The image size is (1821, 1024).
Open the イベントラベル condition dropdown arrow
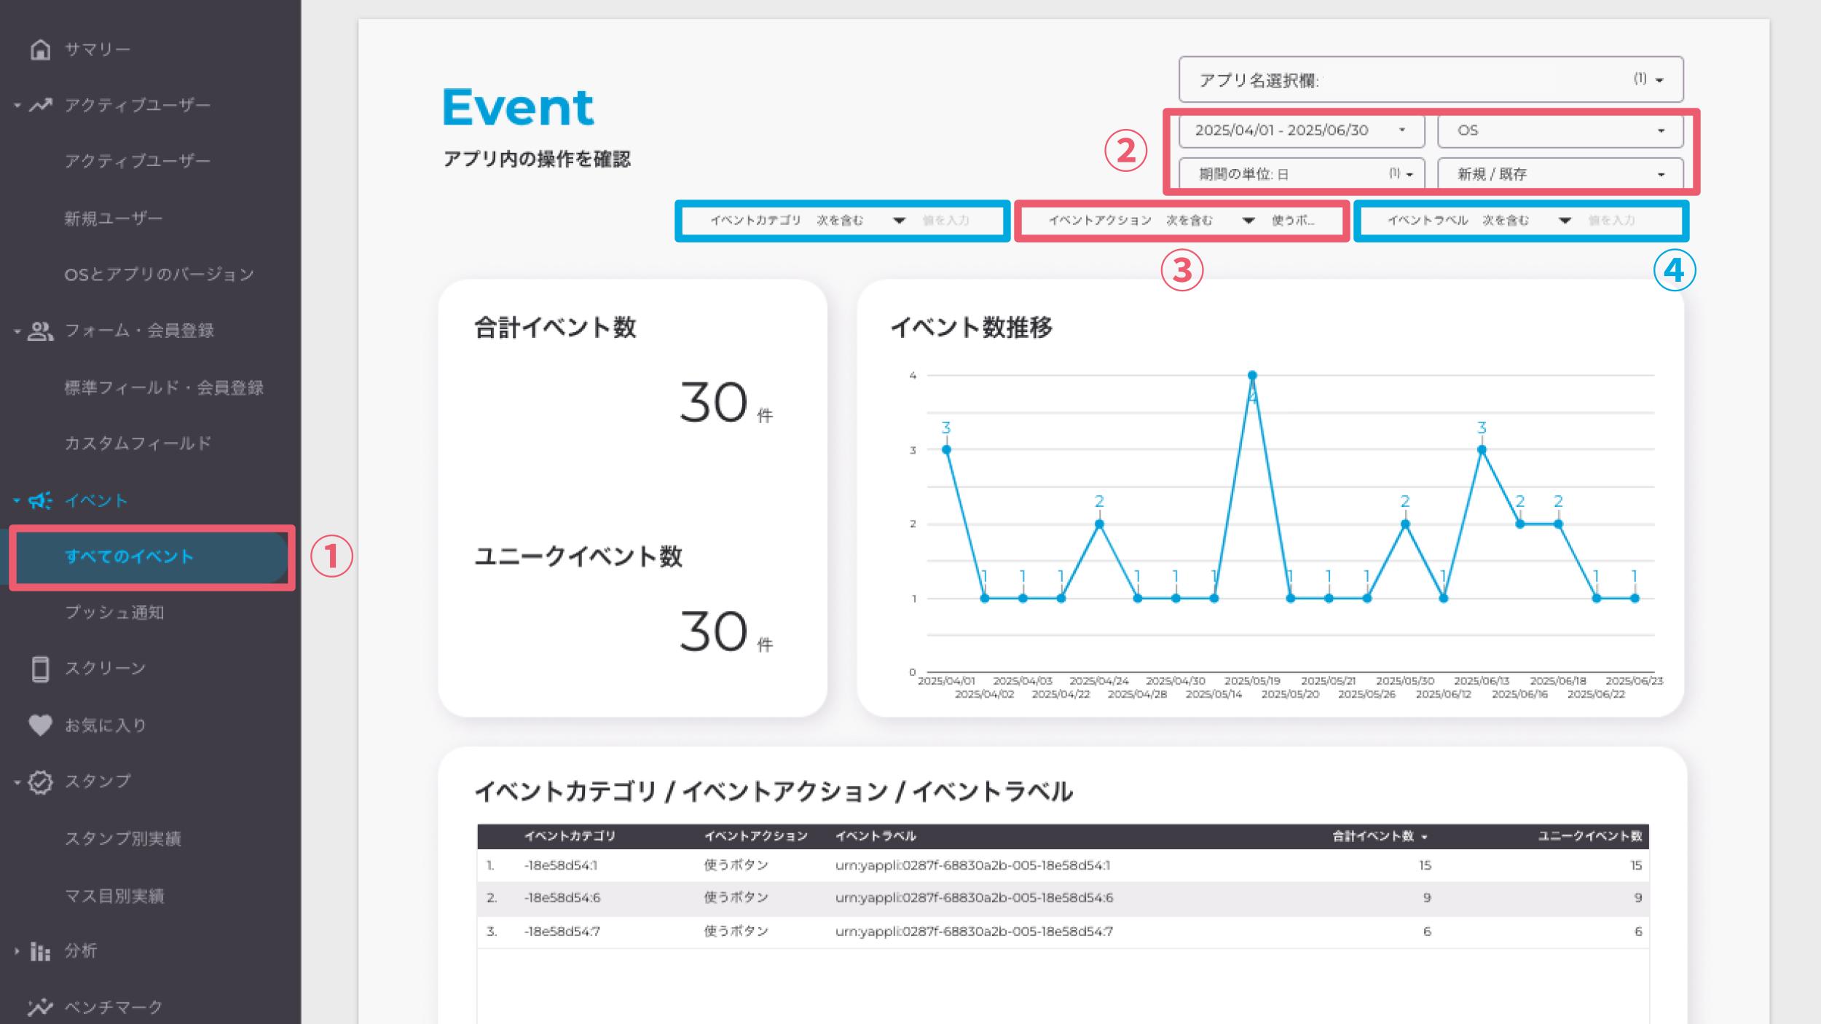tap(1565, 221)
